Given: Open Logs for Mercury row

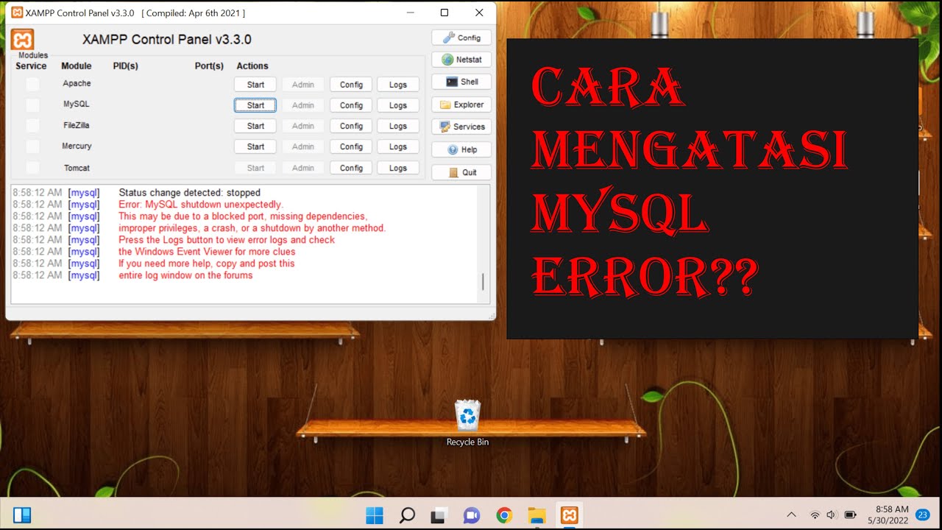Looking at the screenshot, I should pos(398,146).
